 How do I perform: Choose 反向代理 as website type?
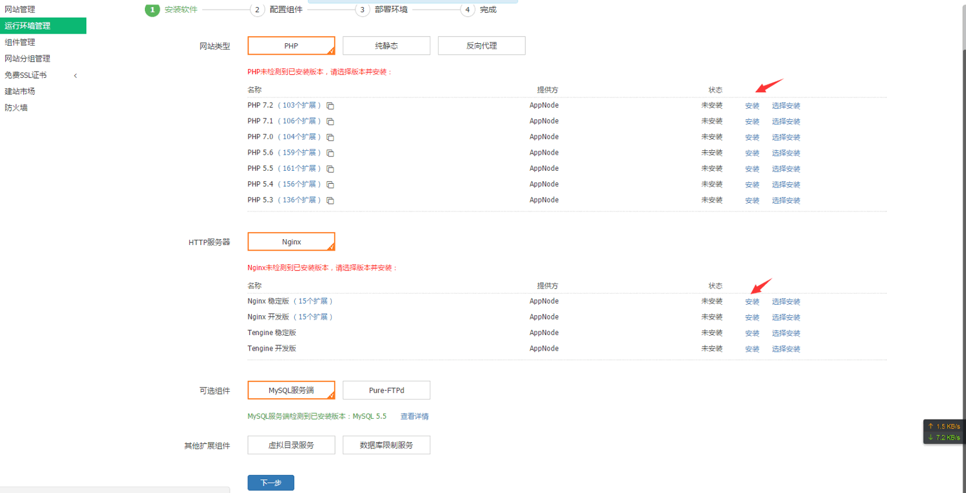(481, 46)
